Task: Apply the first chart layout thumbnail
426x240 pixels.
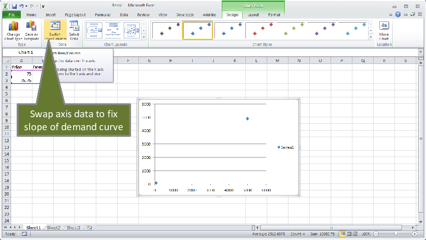Action: coord(94,30)
